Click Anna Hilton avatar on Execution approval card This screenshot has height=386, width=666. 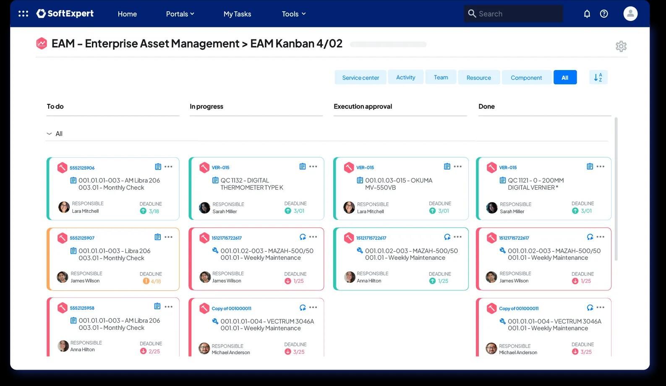tap(350, 277)
